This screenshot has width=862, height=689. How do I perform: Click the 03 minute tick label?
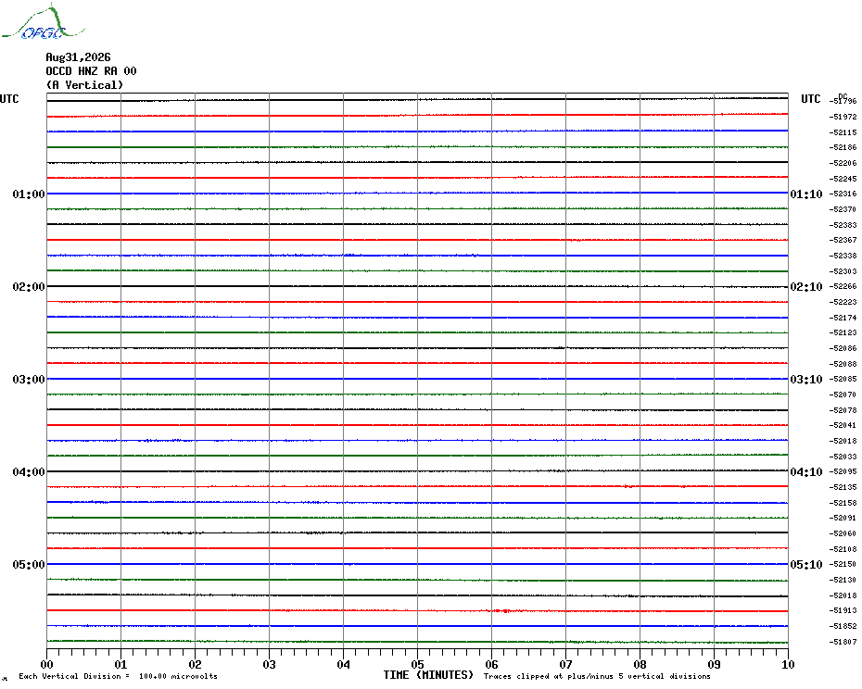(270, 664)
